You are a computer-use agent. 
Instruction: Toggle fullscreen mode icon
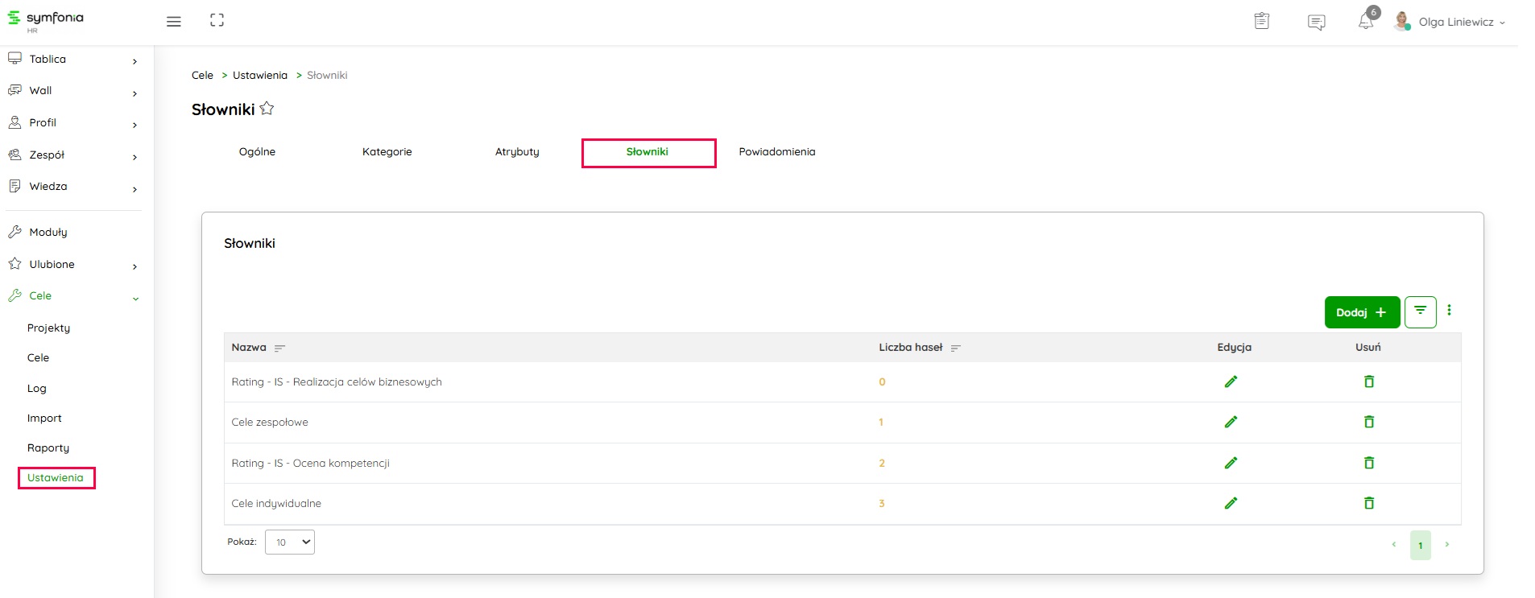click(x=217, y=21)
